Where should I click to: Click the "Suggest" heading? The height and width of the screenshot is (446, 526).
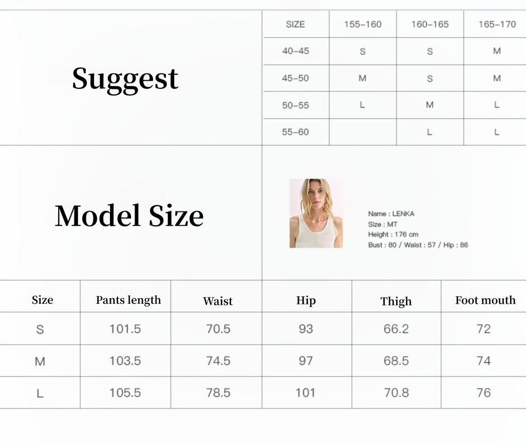[125, 79]
